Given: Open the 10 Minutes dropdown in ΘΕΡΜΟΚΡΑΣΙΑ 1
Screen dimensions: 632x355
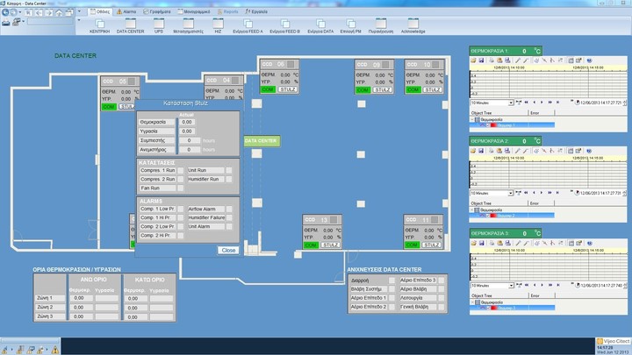Looking at the screenshot, I should click(x=485, y=103).
